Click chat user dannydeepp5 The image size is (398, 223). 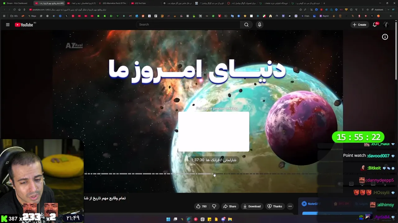(380, 180)
